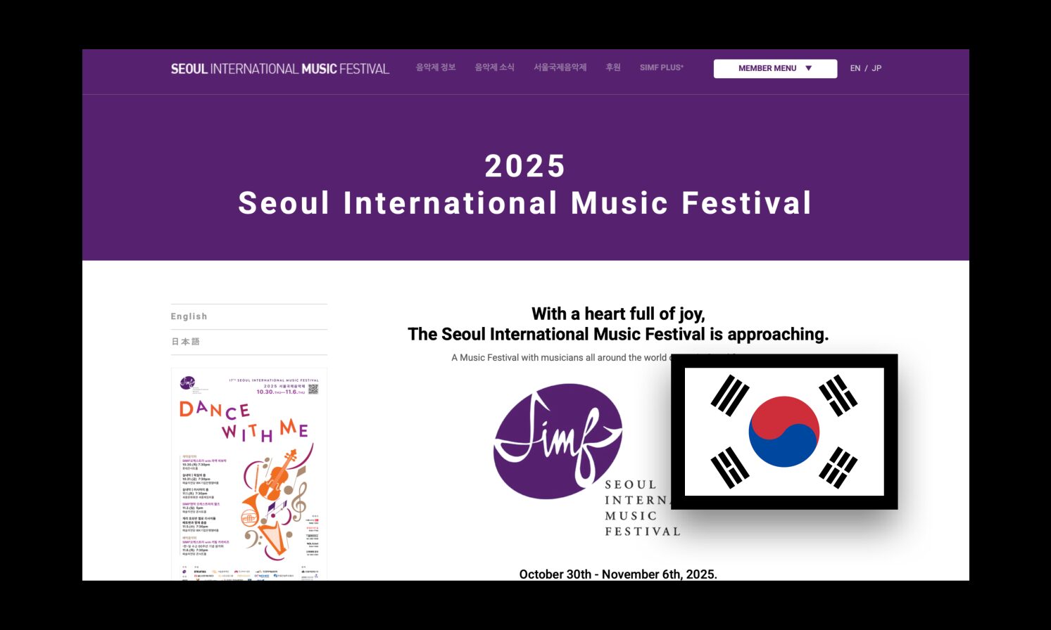1051x630 pixels.
Task: Click the South Korean flag image
Action: pyautogui.click(x=783, y=432)
